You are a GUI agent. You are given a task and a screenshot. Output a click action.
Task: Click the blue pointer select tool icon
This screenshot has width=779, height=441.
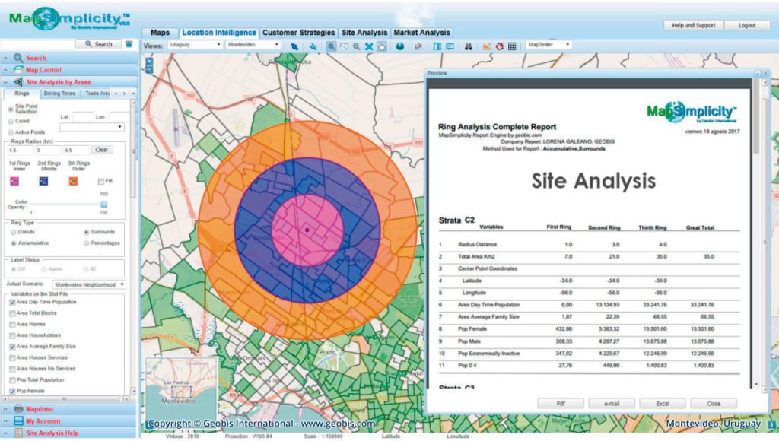(x=294, y=46)
